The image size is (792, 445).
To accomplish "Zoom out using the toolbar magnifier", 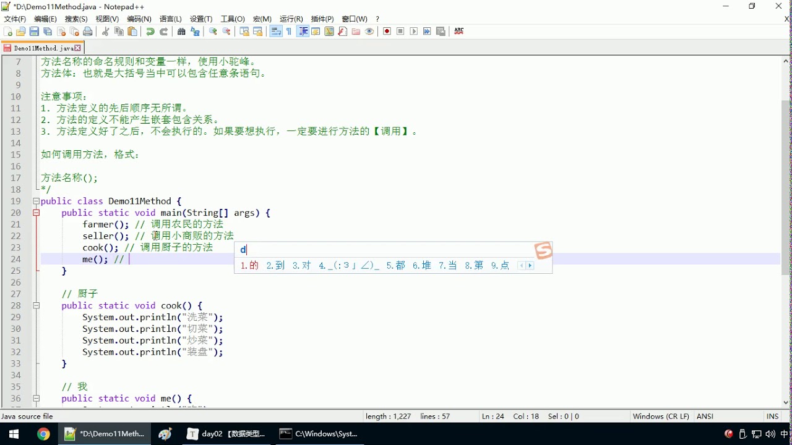I will pyautogui.click(x=226, y=31).
